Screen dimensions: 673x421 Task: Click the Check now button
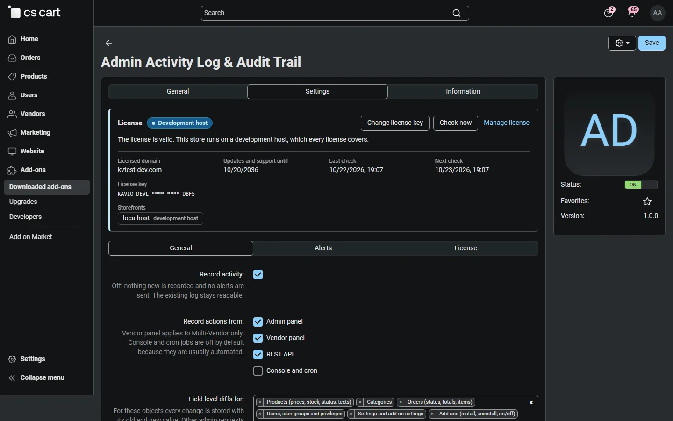(x=456, y=123)
